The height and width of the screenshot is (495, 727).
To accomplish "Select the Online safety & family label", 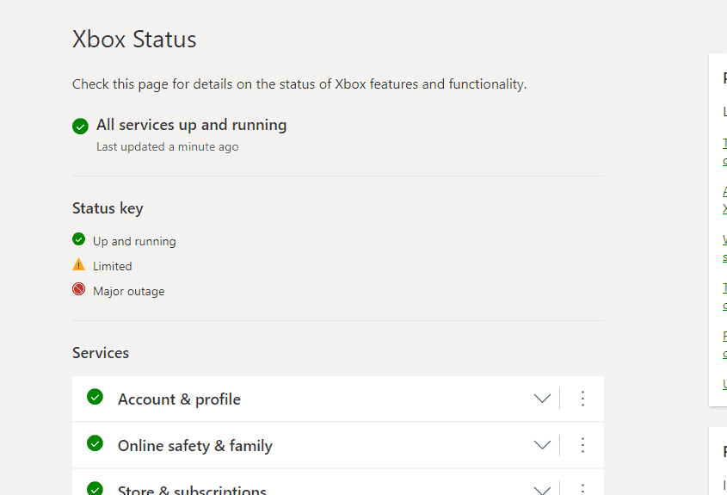I will tap(195, 446).
